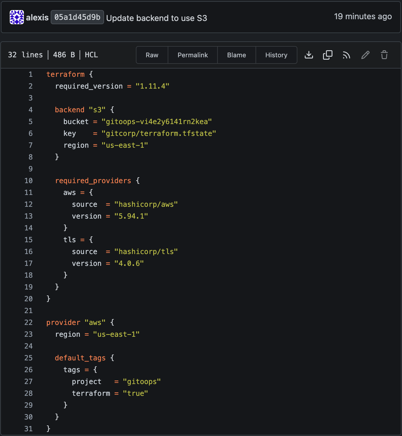Open the RSS feed icon

(347, 55)
